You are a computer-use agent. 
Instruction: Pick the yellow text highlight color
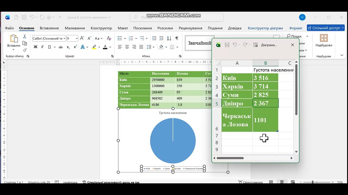(x=94, y=47)
